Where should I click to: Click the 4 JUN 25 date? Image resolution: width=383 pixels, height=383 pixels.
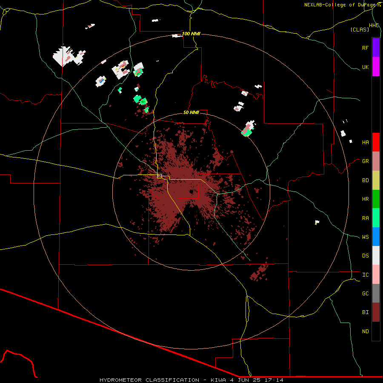(246, 380)
